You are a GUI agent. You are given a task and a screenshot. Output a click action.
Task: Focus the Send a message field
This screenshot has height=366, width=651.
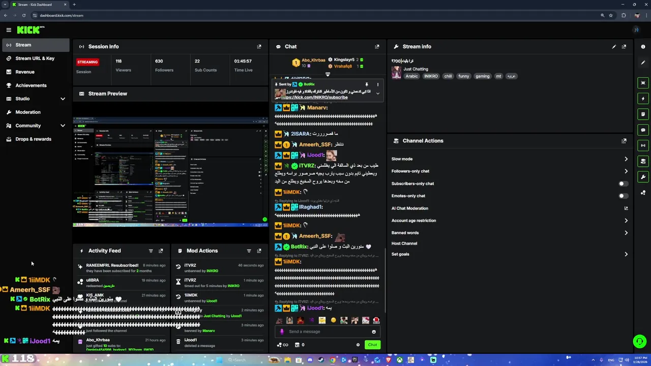pyautogui.click(x=327, y=331)
